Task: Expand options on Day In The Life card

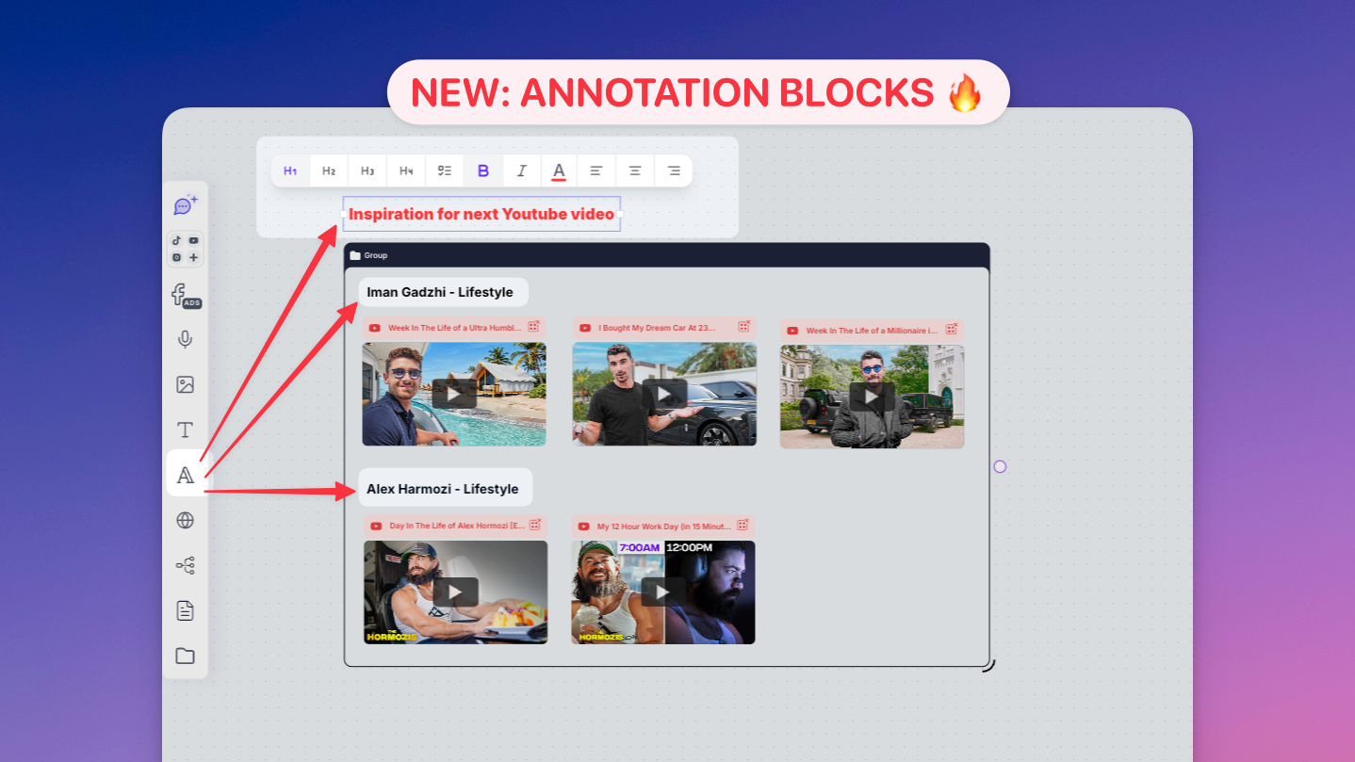Action: pos(535,525)
